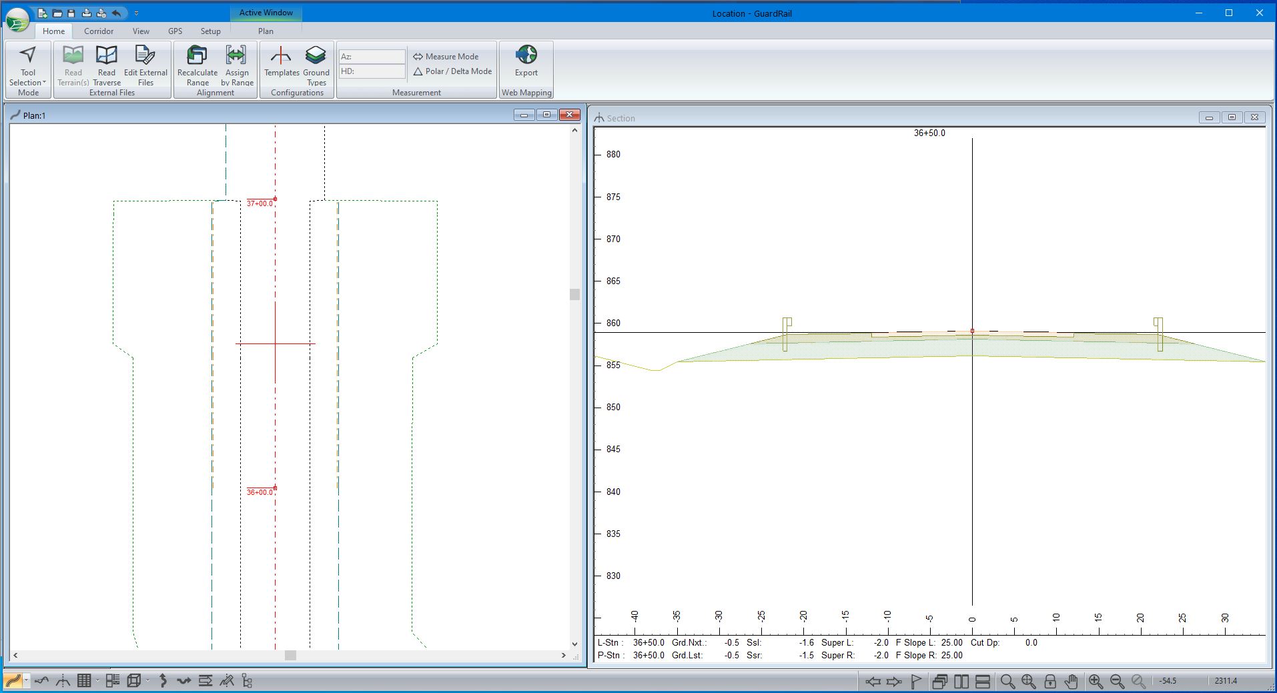Toggle Measure Mode

pos(446,57)
